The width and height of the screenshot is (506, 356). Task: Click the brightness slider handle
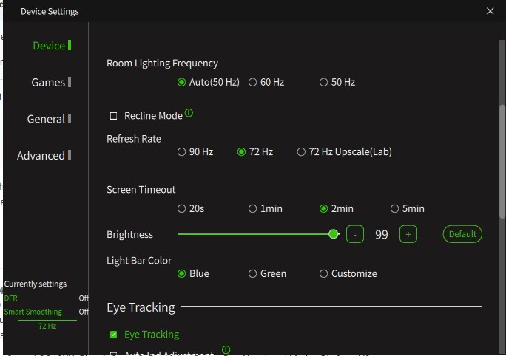[x=334, y=234]
